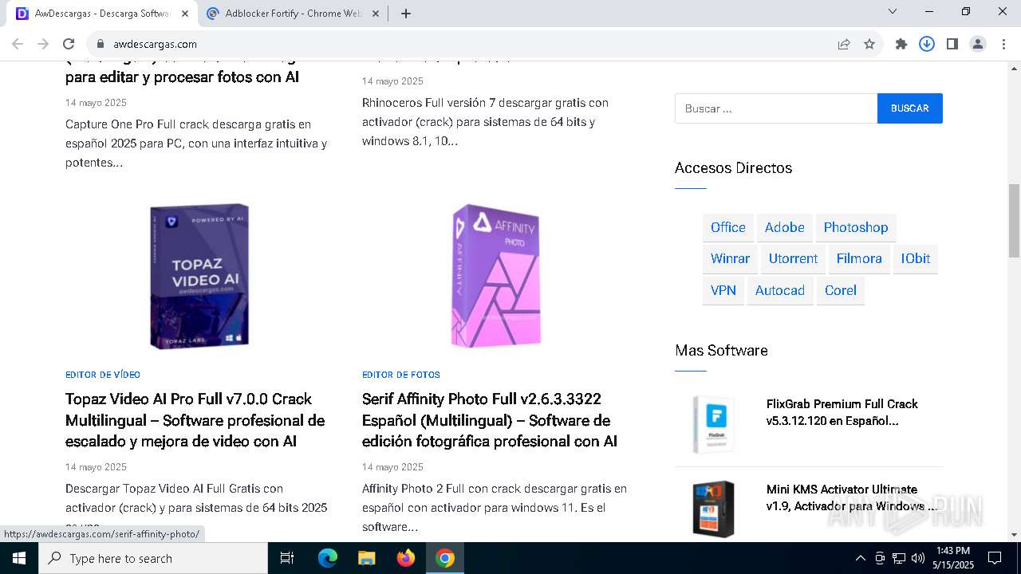Bookmark this page with the star icon
The height and width of the screenshot is (574, 1021).
point(869,44)
